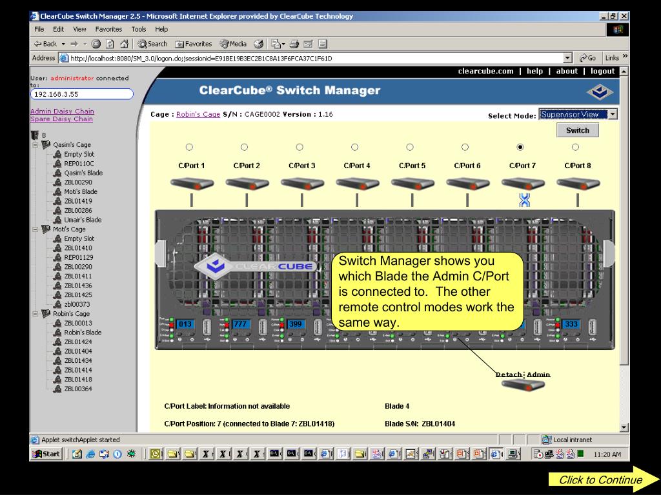
Task: Open the Windows Start menu
Action: click(x=46, y=454)
